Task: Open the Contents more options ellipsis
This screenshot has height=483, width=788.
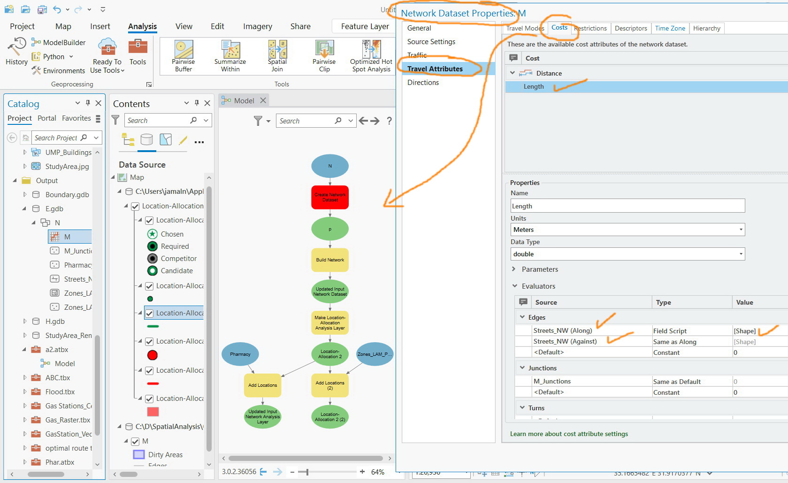Action: (199, 142)
